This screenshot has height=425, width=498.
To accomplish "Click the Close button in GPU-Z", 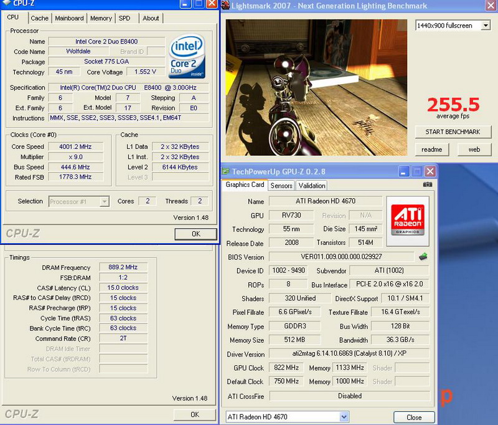I will [x=414, y=417].
